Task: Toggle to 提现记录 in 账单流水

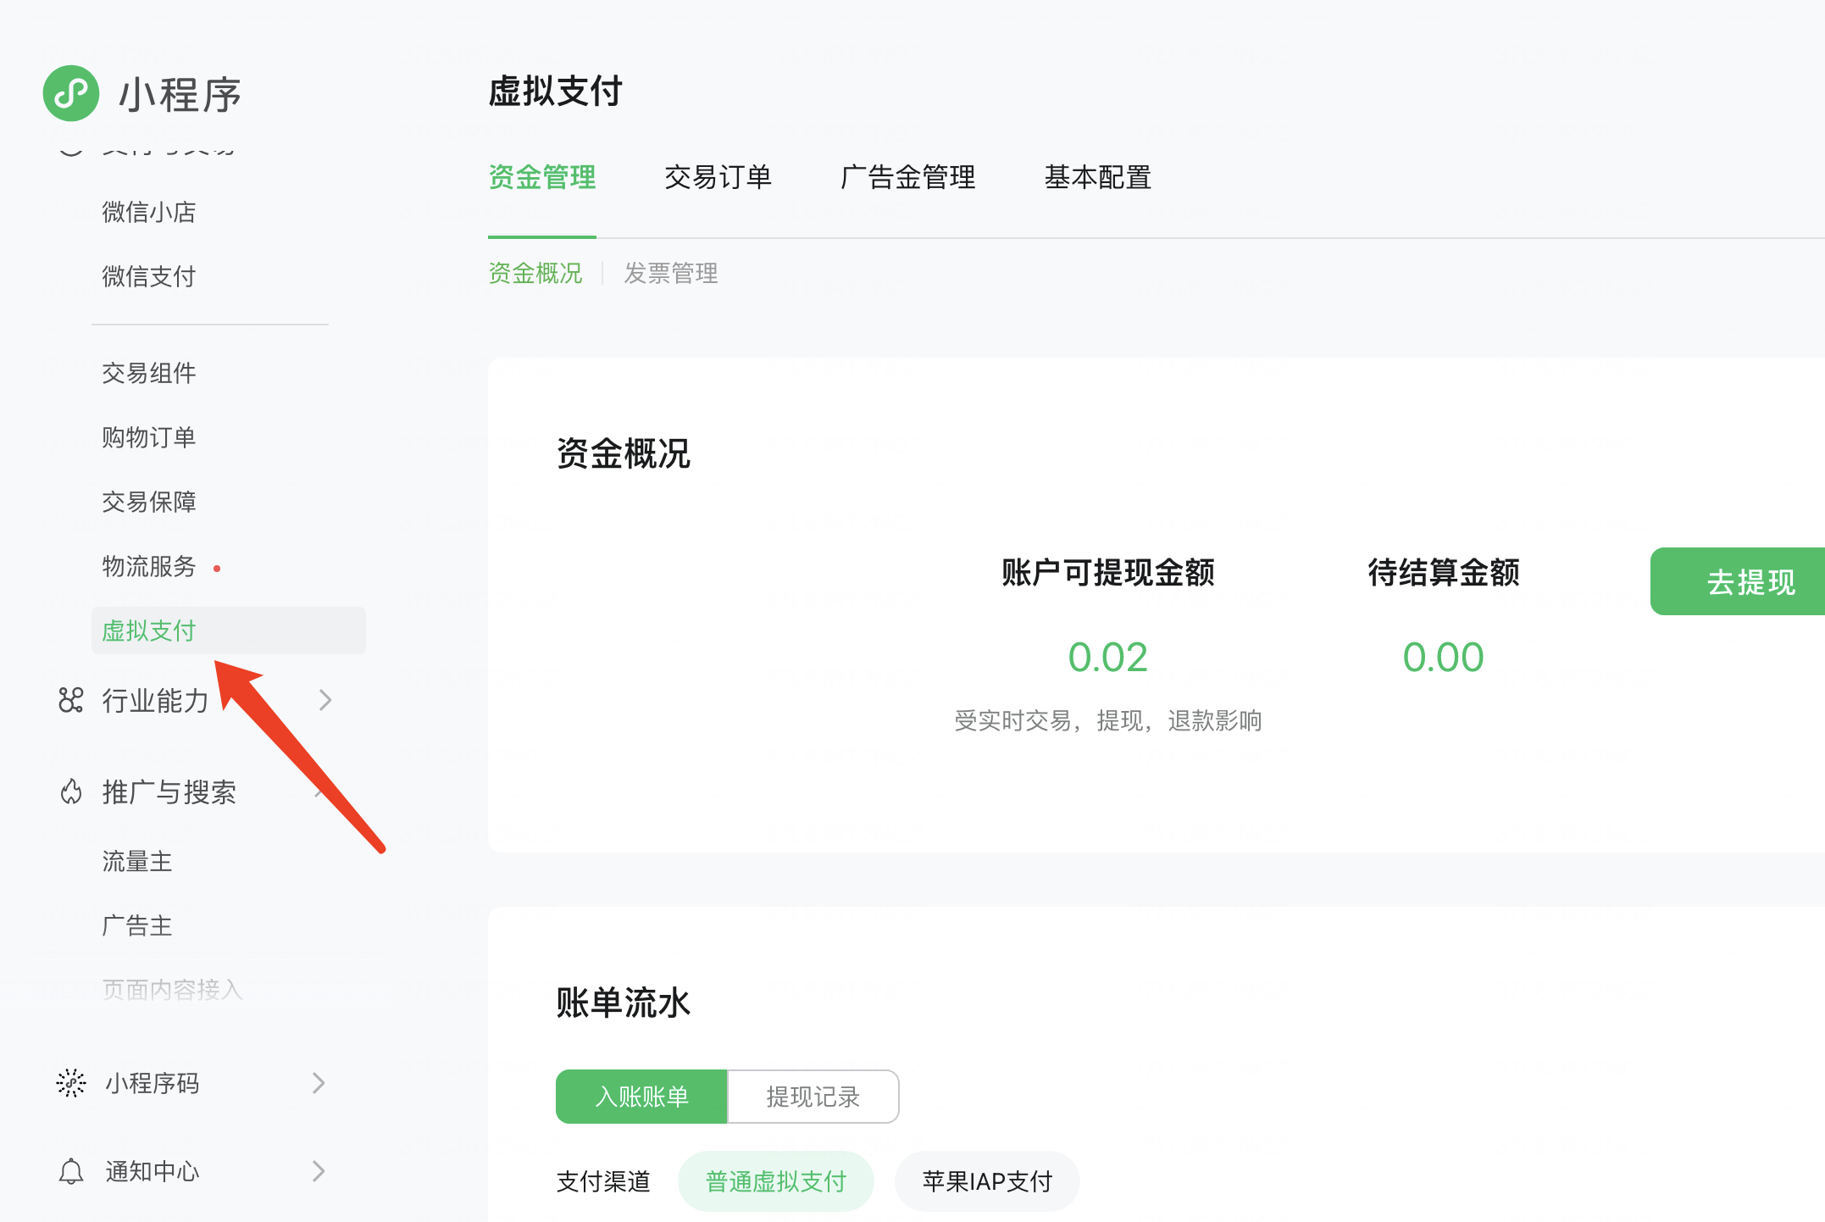Action: point(813,1097)
